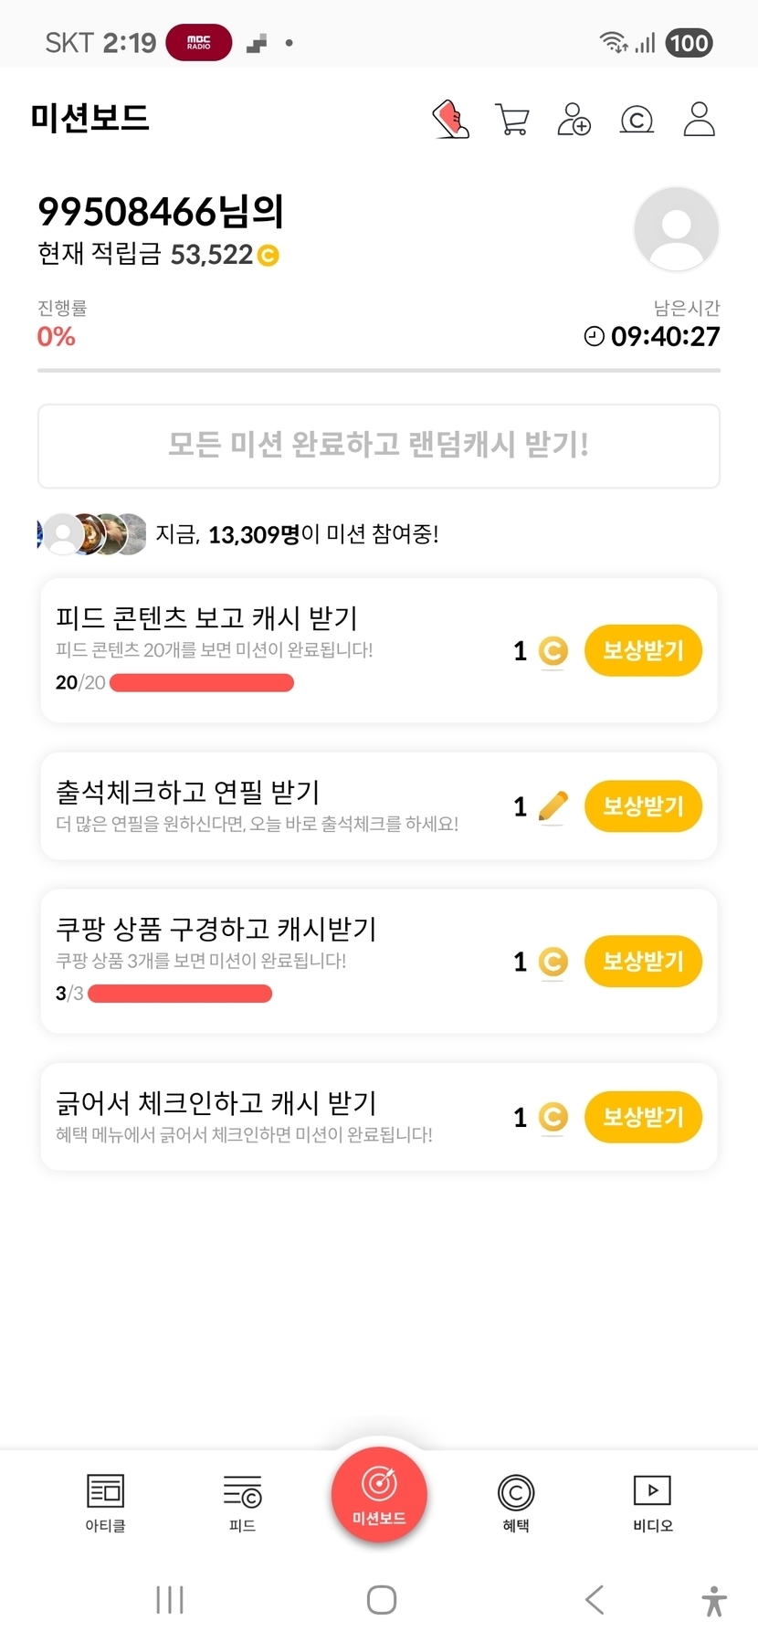Screen dimensions: 758x1642
Task: Tap the gray profile avatar picture
Action: (676, 229)
